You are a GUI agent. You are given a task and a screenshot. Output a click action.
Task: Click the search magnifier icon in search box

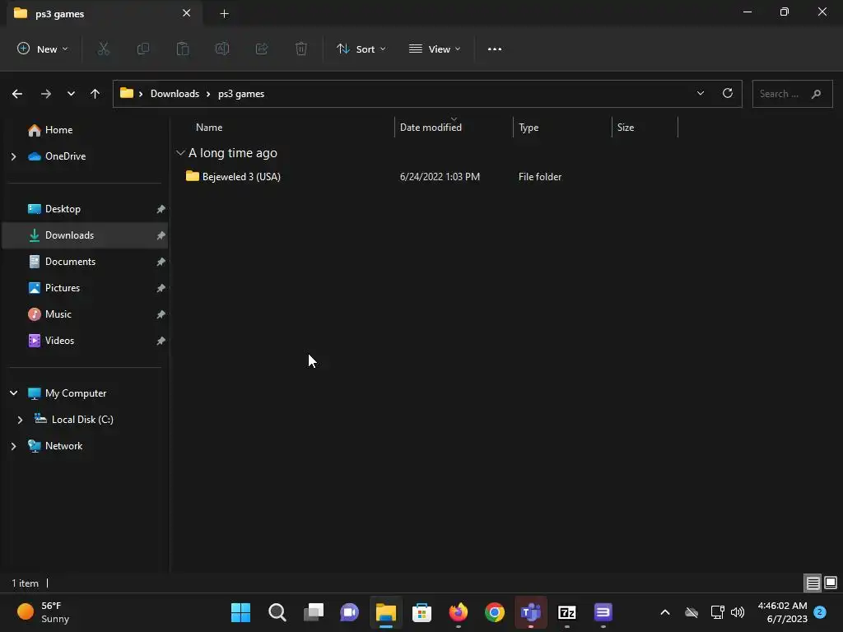pyautogui.click(x=816, y=94)
